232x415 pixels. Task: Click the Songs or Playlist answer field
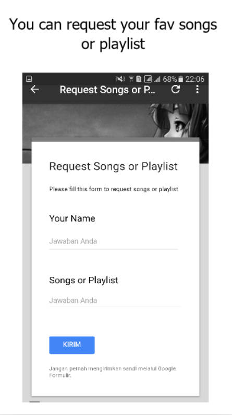pyautogui.click(x=115, y=300)
